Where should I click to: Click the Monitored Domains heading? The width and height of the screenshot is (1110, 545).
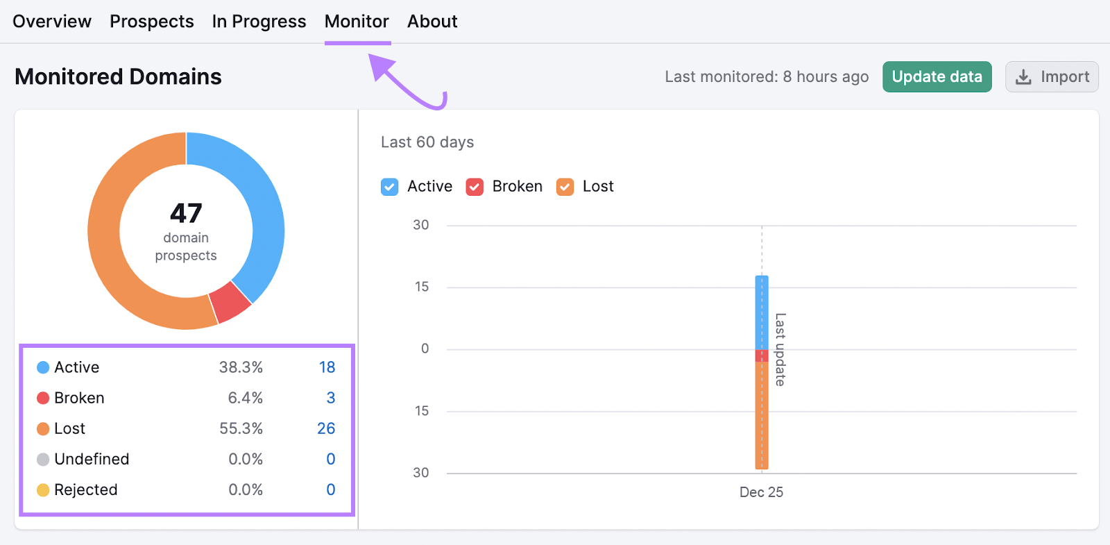[118, 76]
